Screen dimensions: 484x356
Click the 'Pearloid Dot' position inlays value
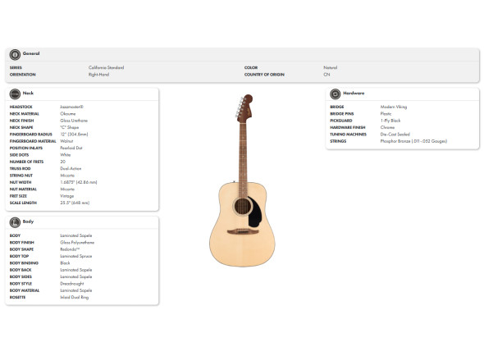coord(71,148)
